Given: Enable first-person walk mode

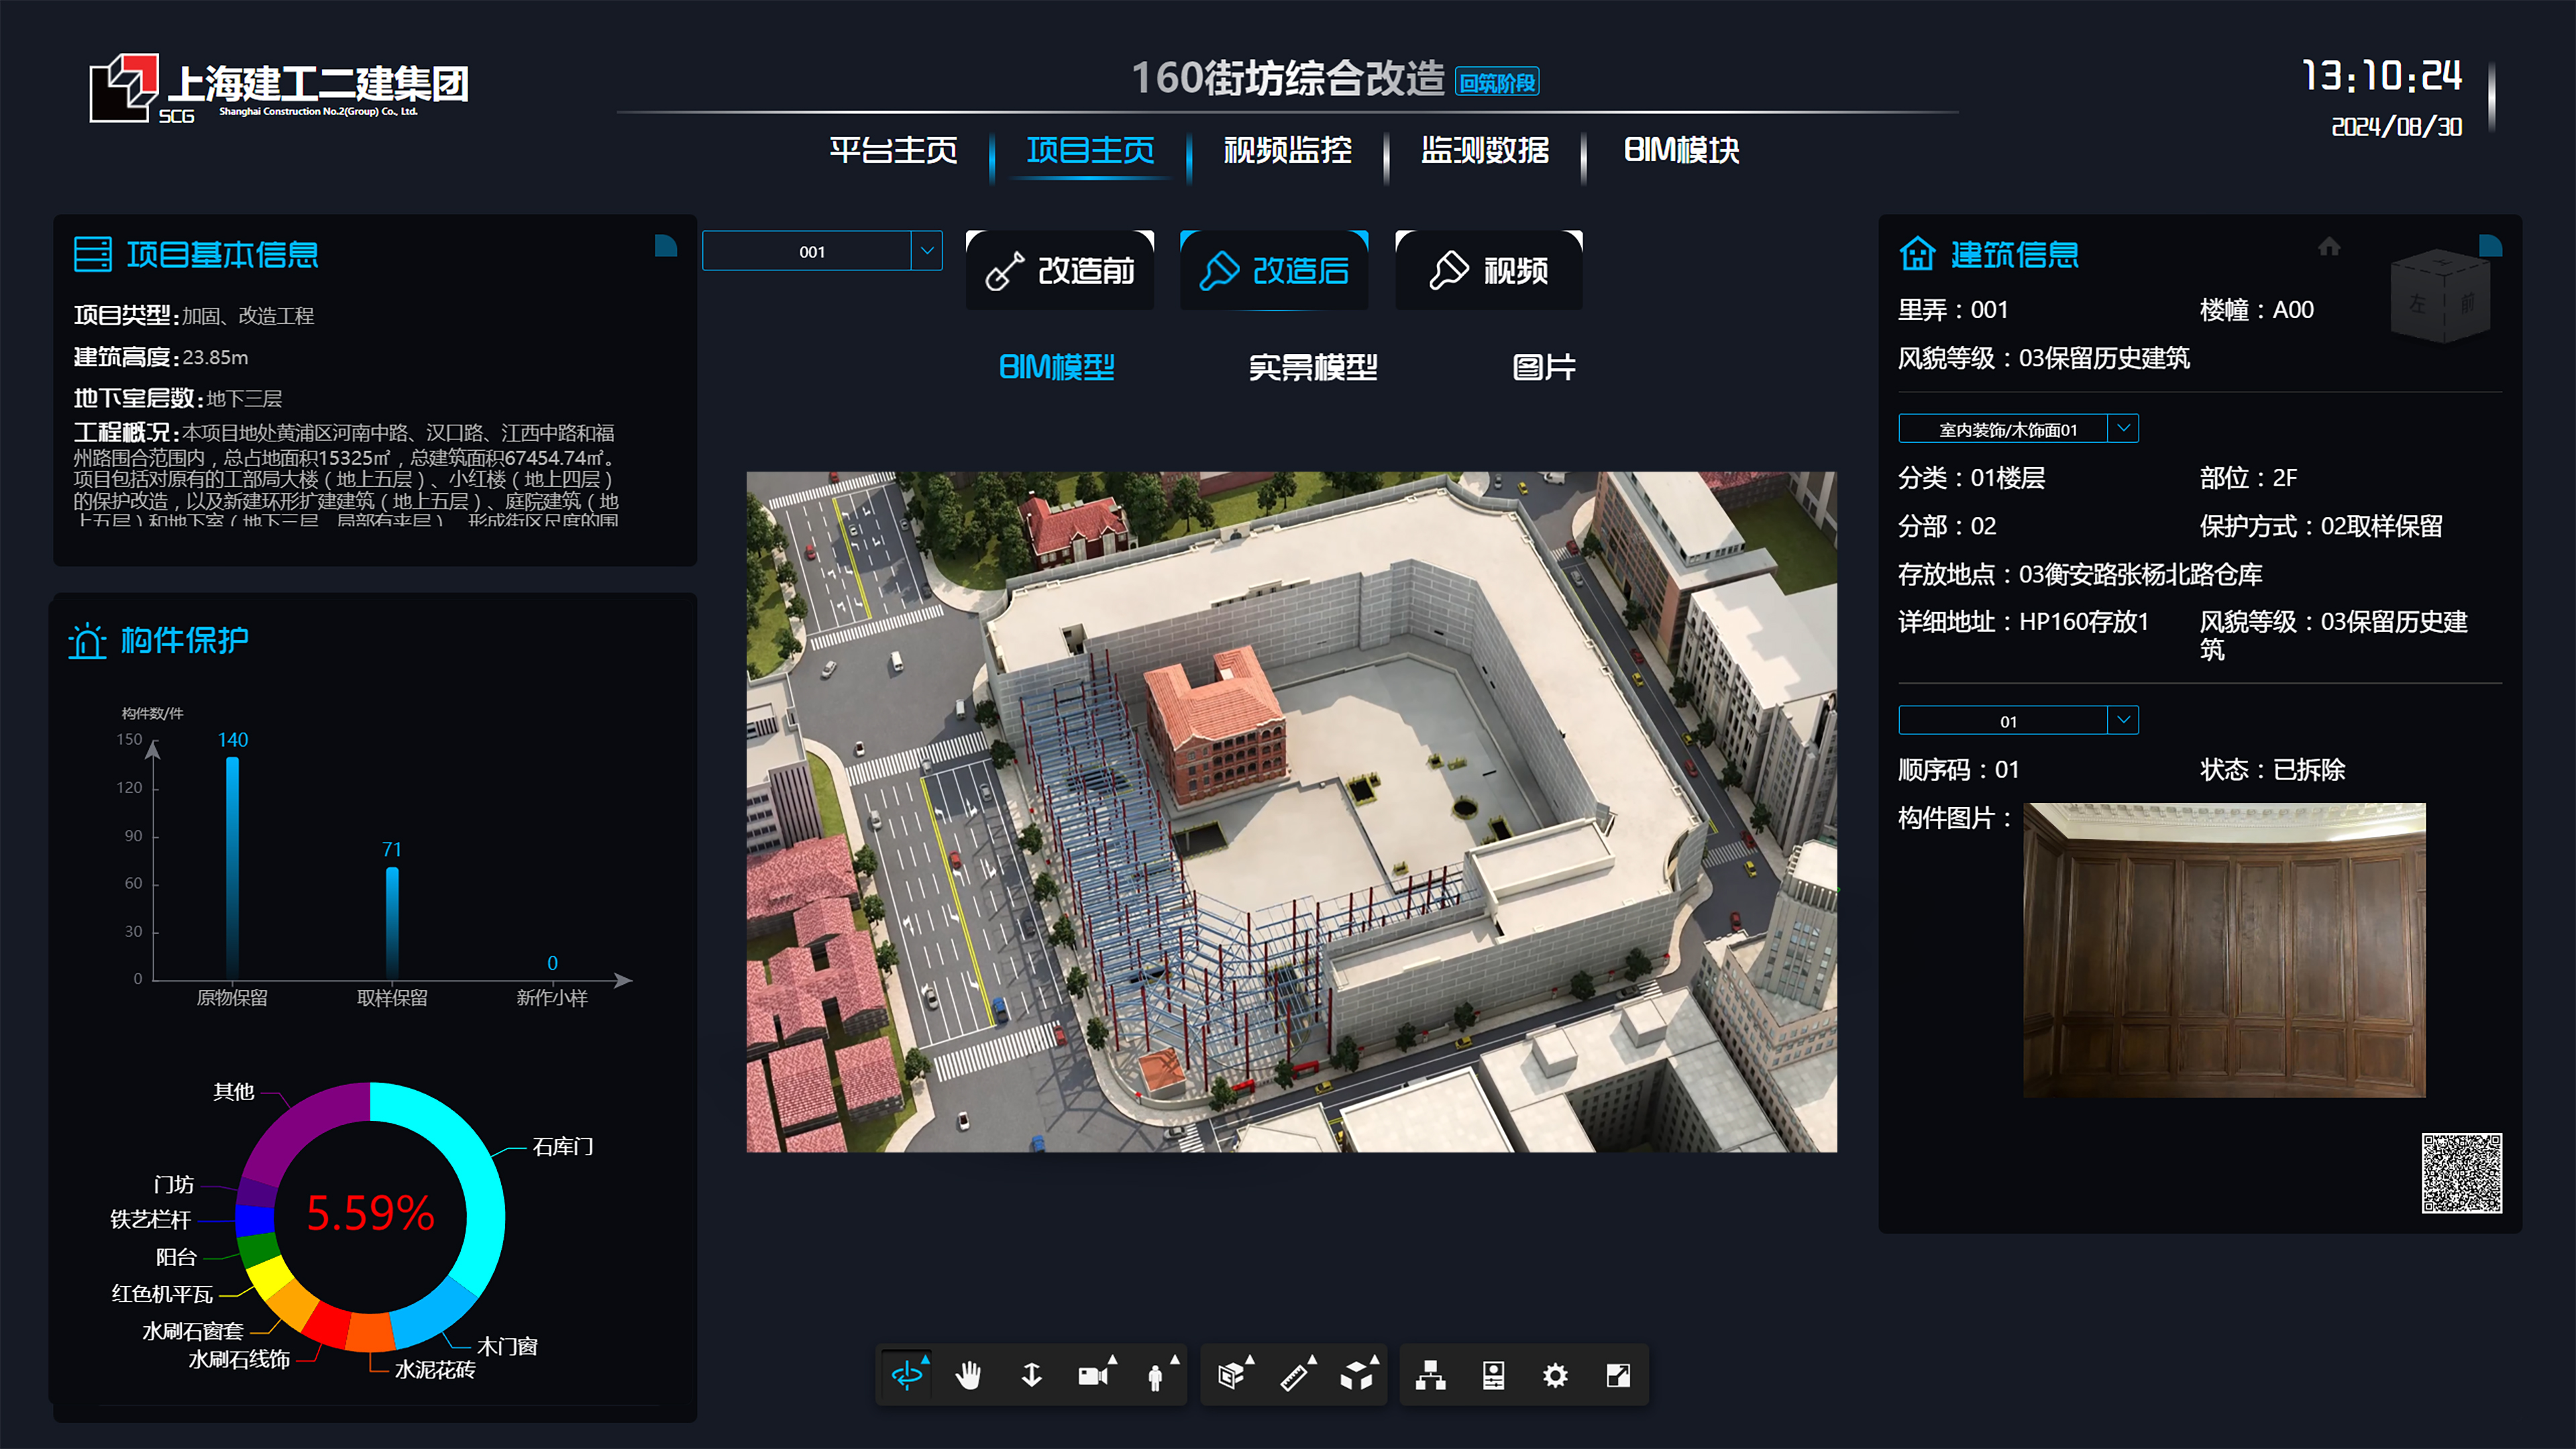Looking at the screenshot, I should [1155, 1376].
